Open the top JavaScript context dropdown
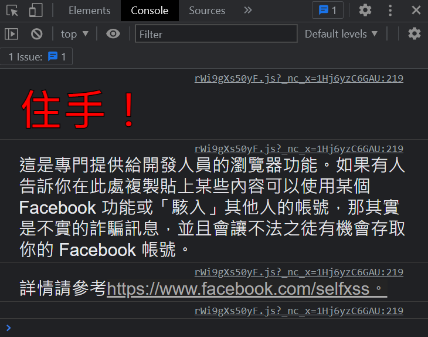Viewport: 428px width, 337px height. point(74,34)
